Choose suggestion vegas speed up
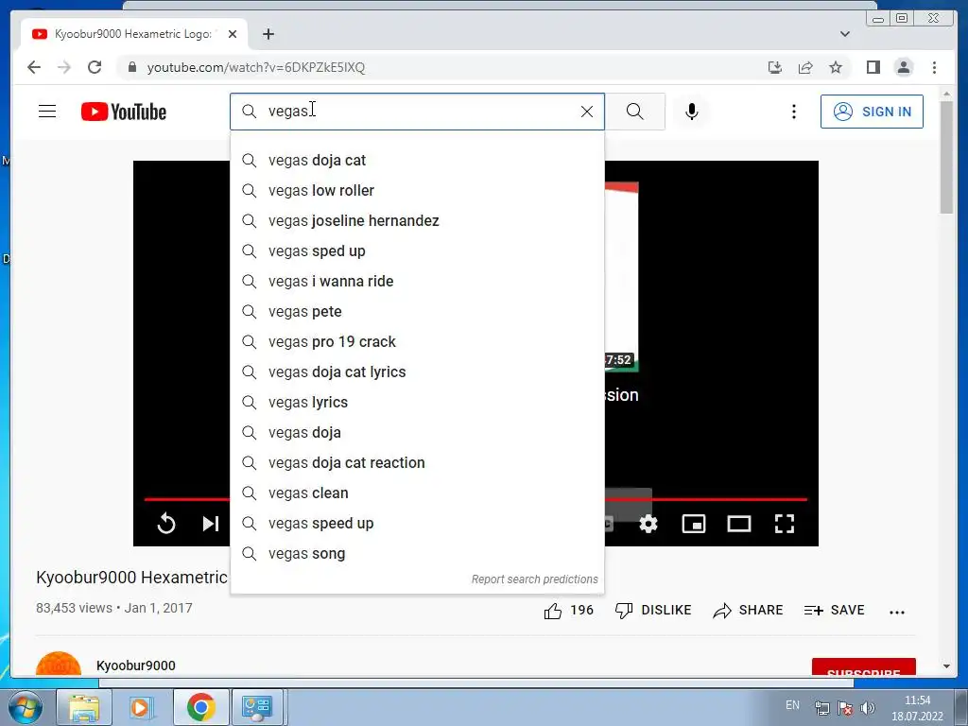This screenshot has width=968, height=726. pos(417,524)
